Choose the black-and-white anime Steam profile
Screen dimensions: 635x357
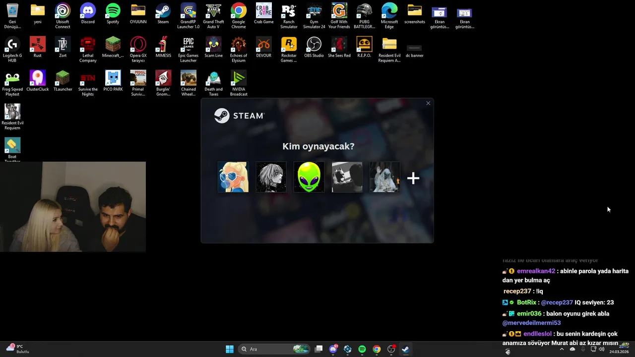pos(271,177)
